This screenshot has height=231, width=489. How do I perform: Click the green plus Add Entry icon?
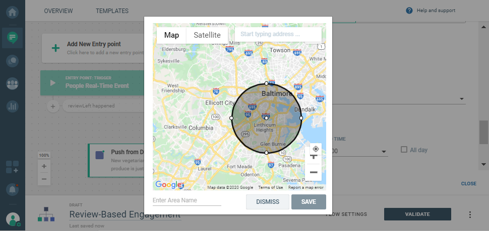55,48
